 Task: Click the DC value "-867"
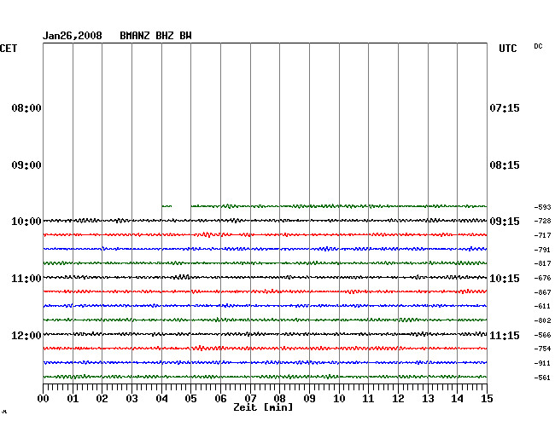tap(542, 293)
